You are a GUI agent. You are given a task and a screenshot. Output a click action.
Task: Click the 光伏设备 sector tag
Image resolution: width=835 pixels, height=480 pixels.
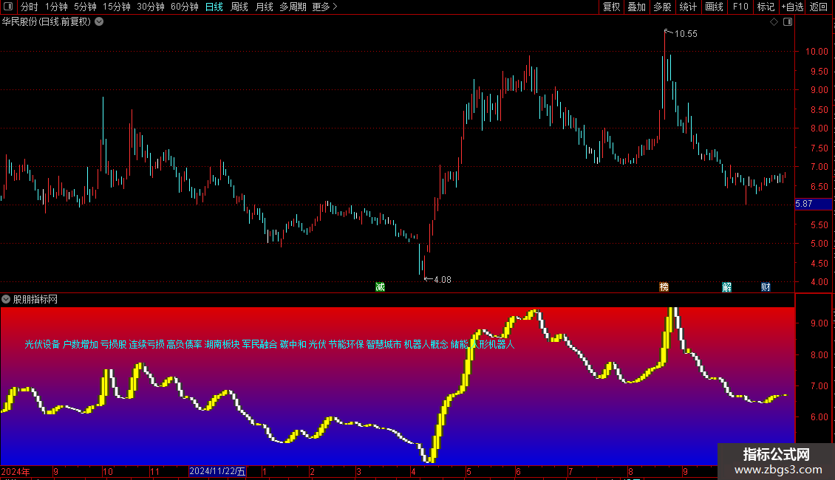pos(42,344)
